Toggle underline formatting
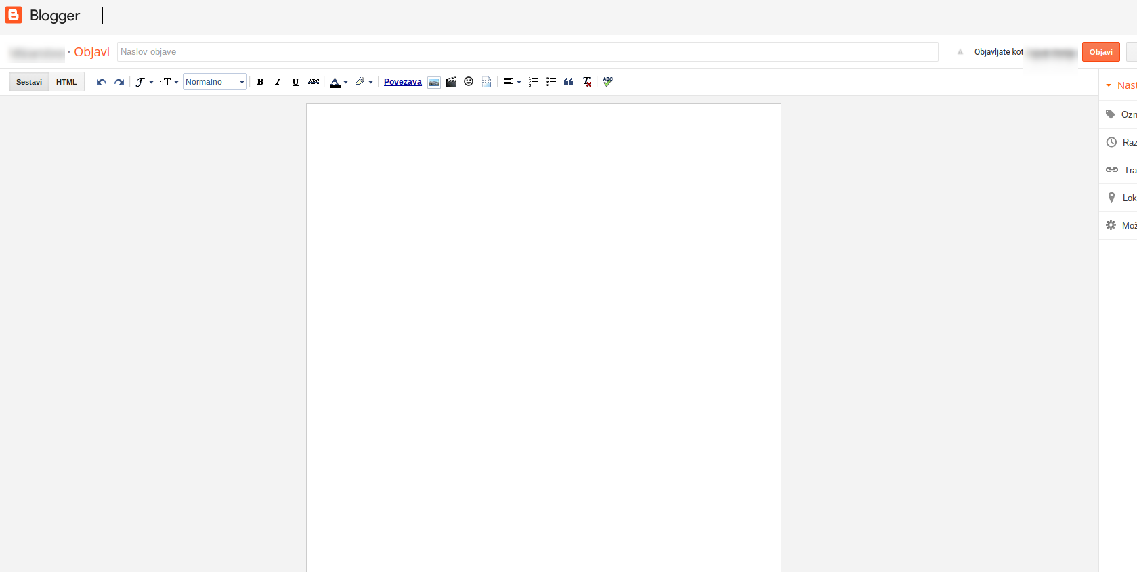 (x=295, y=82)
